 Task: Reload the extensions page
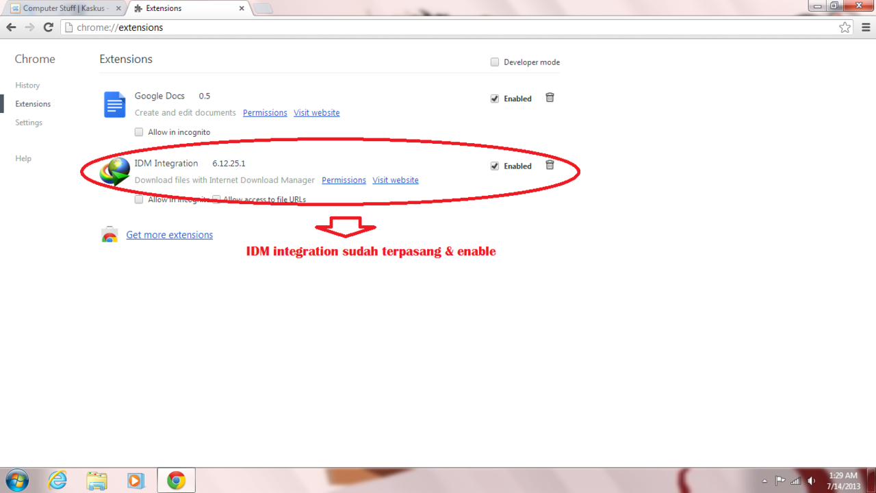[48, 27]
